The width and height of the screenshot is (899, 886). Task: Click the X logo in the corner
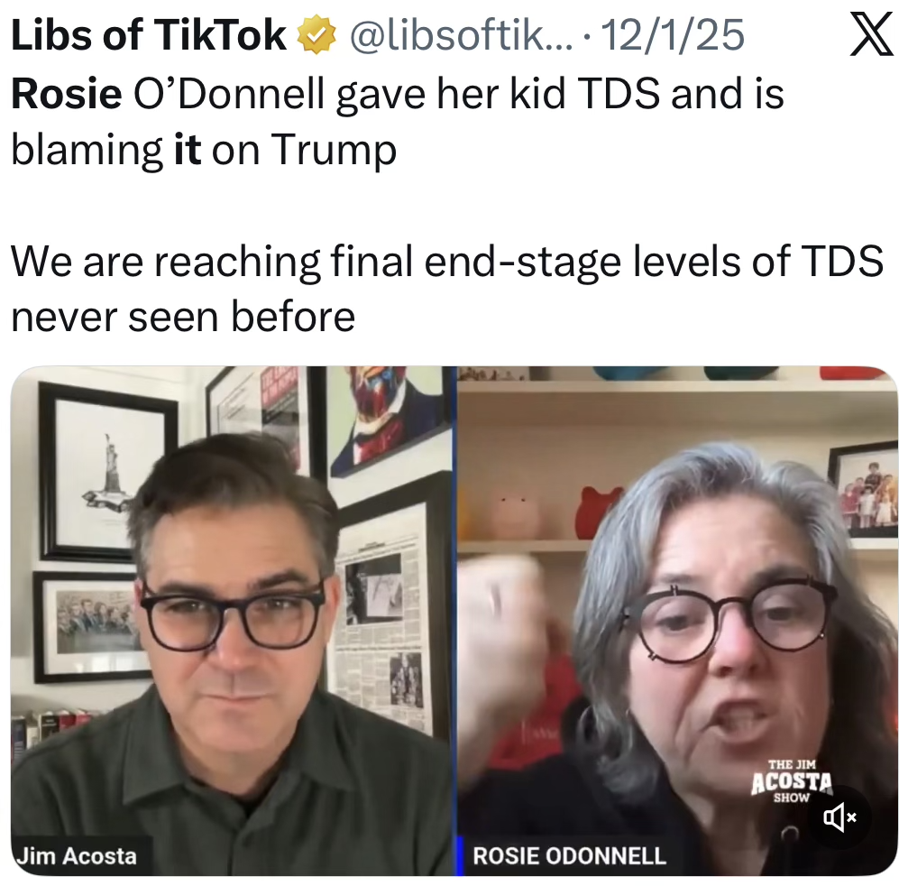pyautogui.click(x=871, y=34)
